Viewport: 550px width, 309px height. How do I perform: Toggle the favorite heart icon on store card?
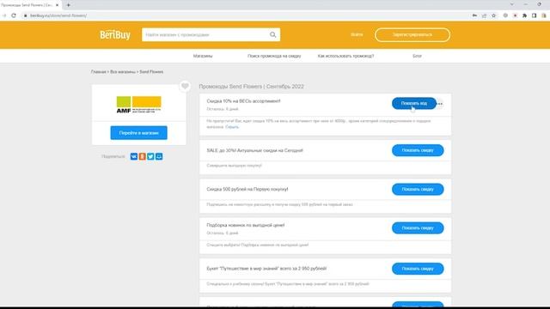185,86
